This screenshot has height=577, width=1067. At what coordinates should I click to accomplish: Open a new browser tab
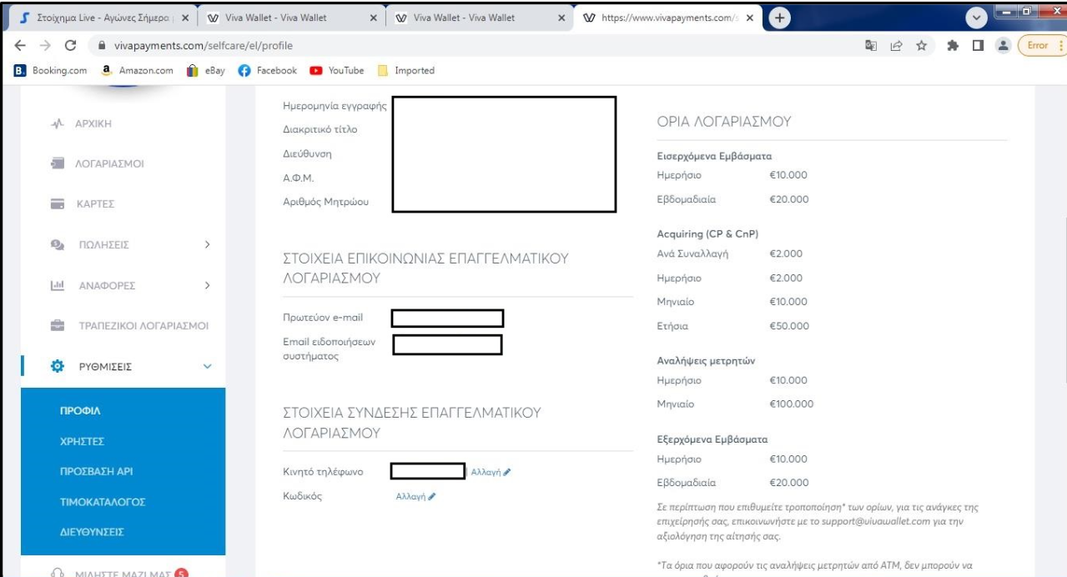tap(780, 18)
